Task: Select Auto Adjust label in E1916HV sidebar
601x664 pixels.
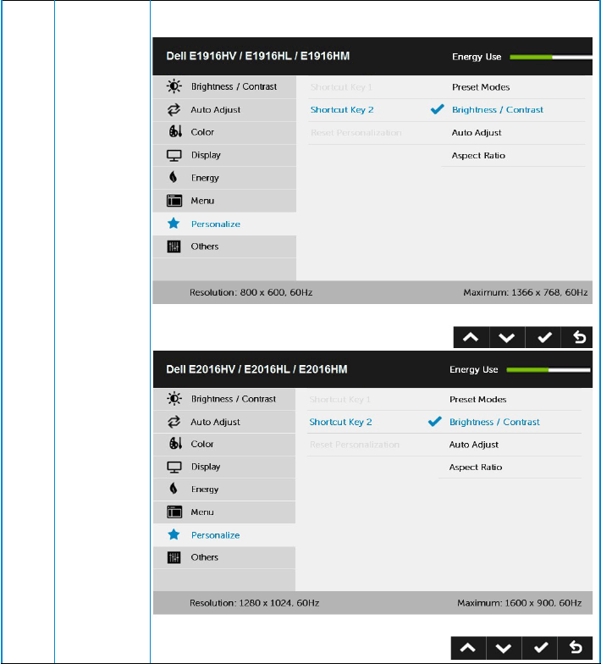Action: (x=215, y=110)
